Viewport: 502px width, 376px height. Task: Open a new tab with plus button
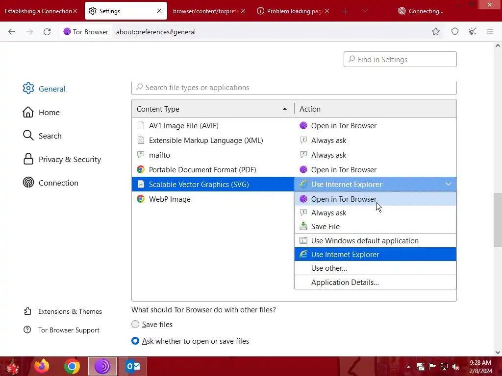345,11
